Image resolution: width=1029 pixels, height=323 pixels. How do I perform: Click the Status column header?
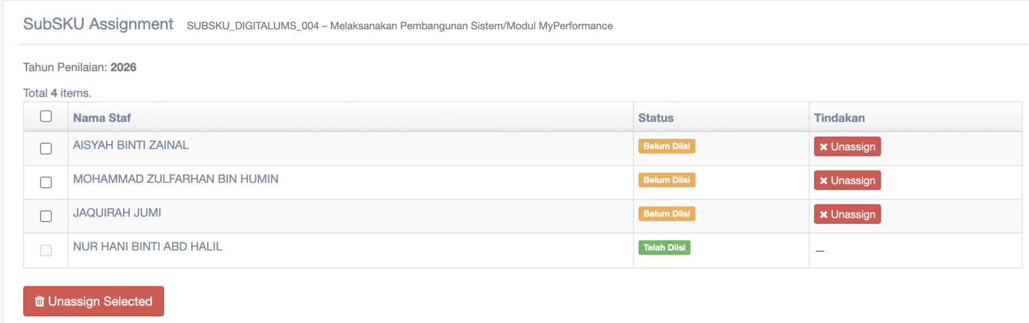655,118
